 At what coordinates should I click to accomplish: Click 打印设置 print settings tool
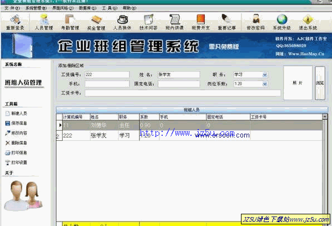[x=16, y=163]
